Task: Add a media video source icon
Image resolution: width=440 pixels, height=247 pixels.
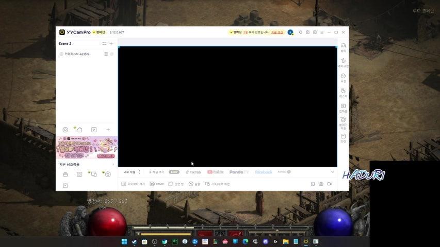Action: 94,130
